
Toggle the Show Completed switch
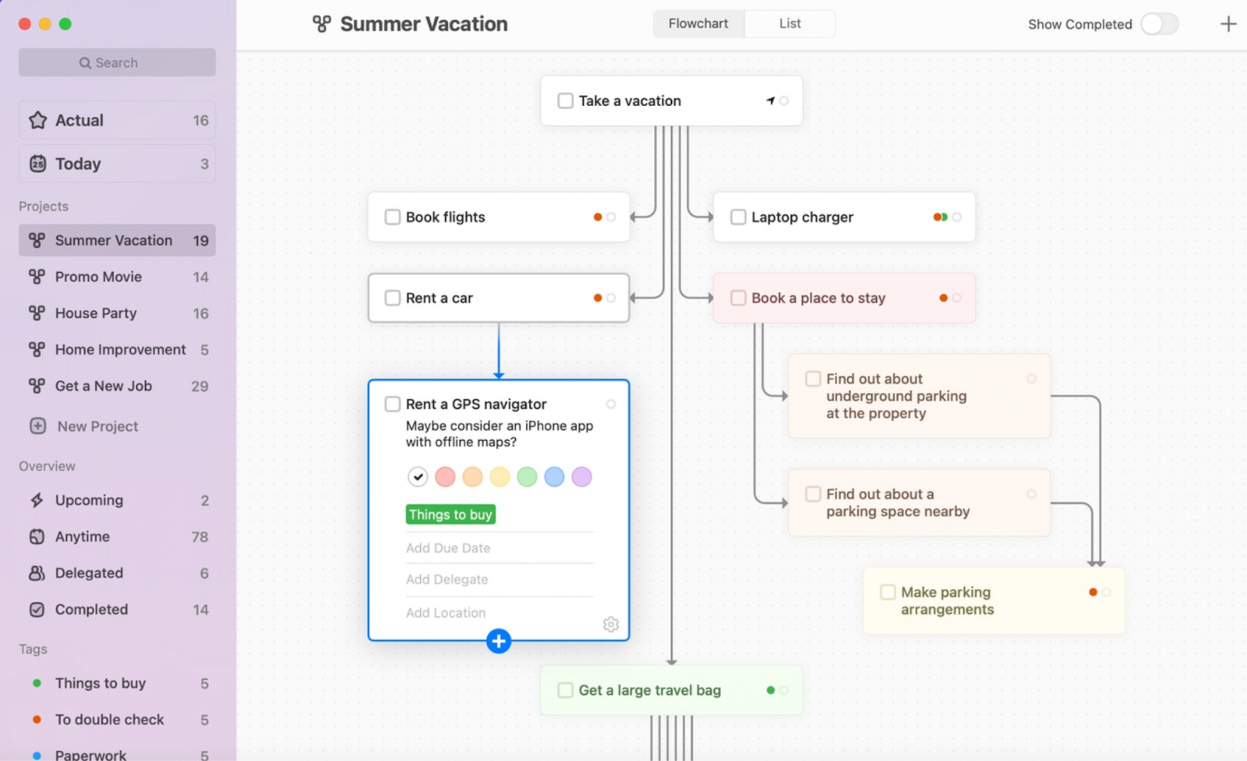[x=1159, y=24]
